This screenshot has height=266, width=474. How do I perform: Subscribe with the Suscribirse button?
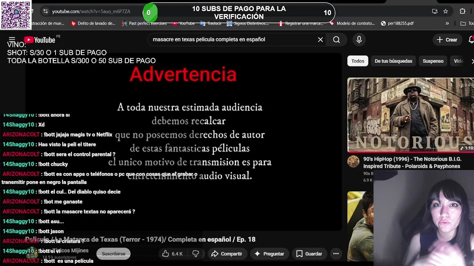[113, 254]
